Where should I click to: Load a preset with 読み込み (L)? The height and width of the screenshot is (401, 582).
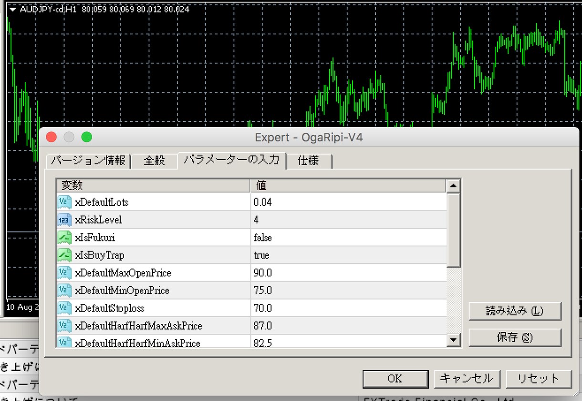(515, 311)
